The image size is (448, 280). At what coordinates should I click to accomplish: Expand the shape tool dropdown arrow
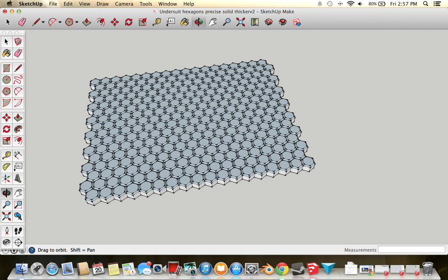point(77,22)
